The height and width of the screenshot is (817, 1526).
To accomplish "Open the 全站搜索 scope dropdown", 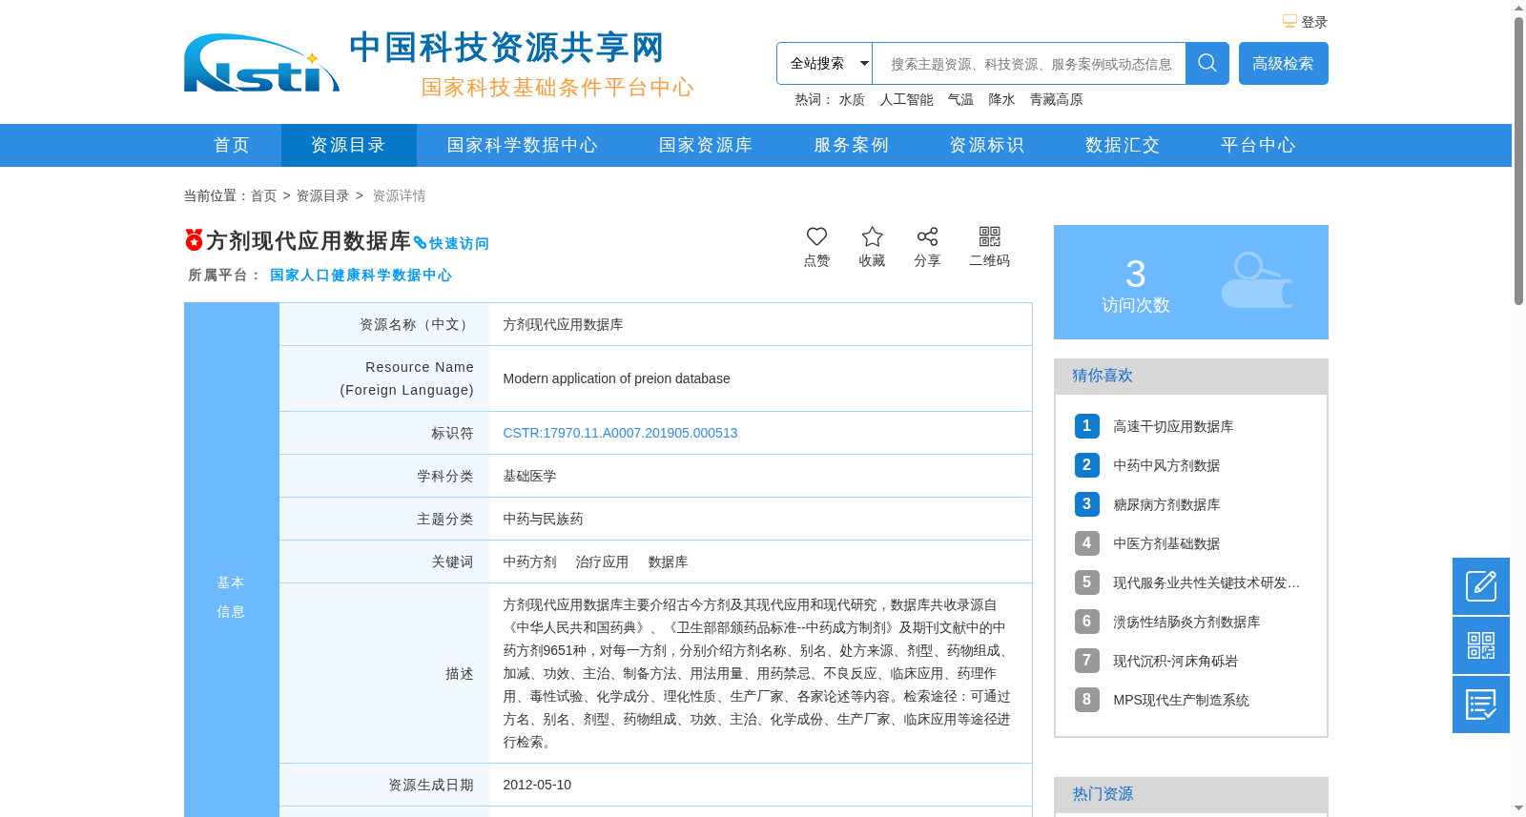I will tap(825, 64).
